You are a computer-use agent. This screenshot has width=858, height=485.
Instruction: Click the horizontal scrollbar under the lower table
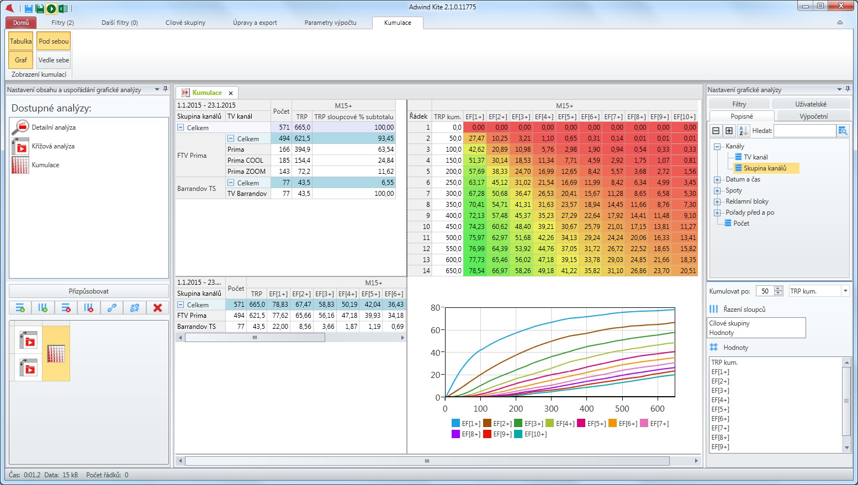pos(291,338)
